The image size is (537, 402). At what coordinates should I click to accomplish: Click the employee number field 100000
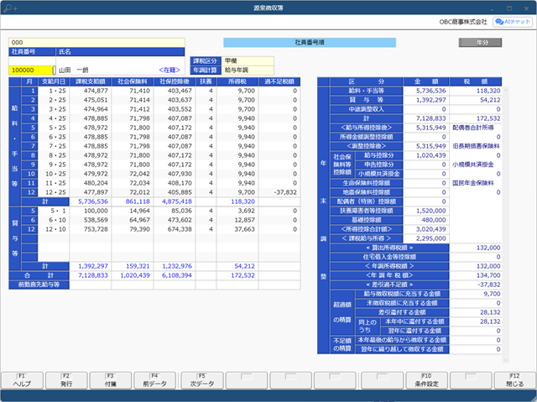point(30,70)
